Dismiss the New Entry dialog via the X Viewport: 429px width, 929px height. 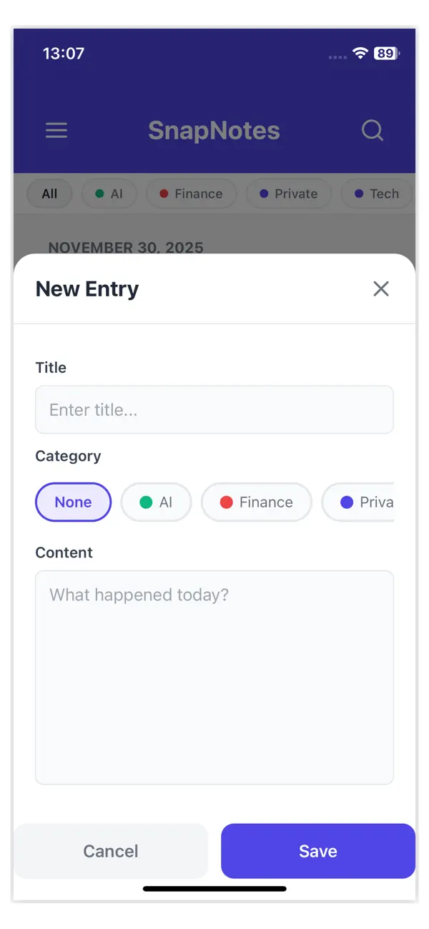380,288
